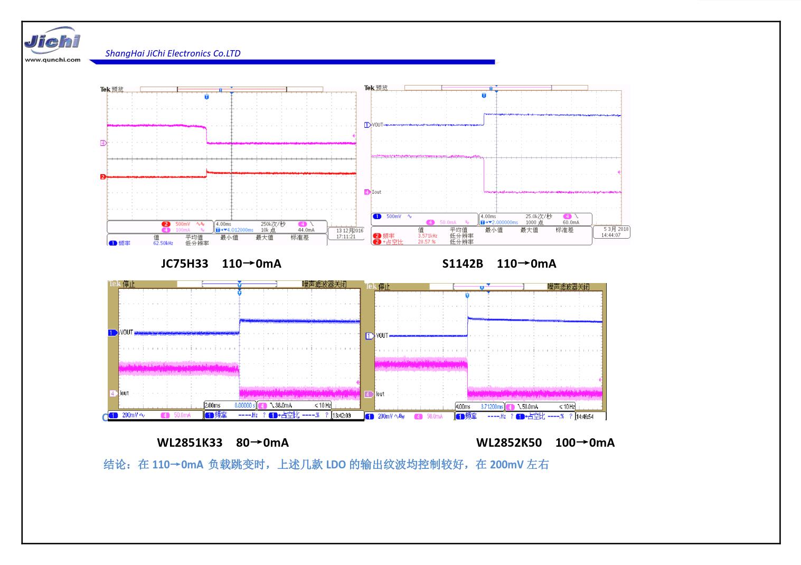The width and height of the screenshot is (801, 565).
Task: Click the '1000 点' record length readout
Action: tap(534, 222)
